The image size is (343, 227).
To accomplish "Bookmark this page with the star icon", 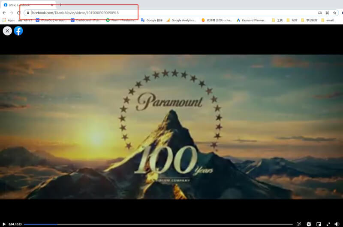I will click(334, 13).
